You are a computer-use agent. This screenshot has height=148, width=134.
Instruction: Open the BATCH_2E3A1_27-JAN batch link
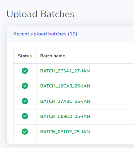65,71
